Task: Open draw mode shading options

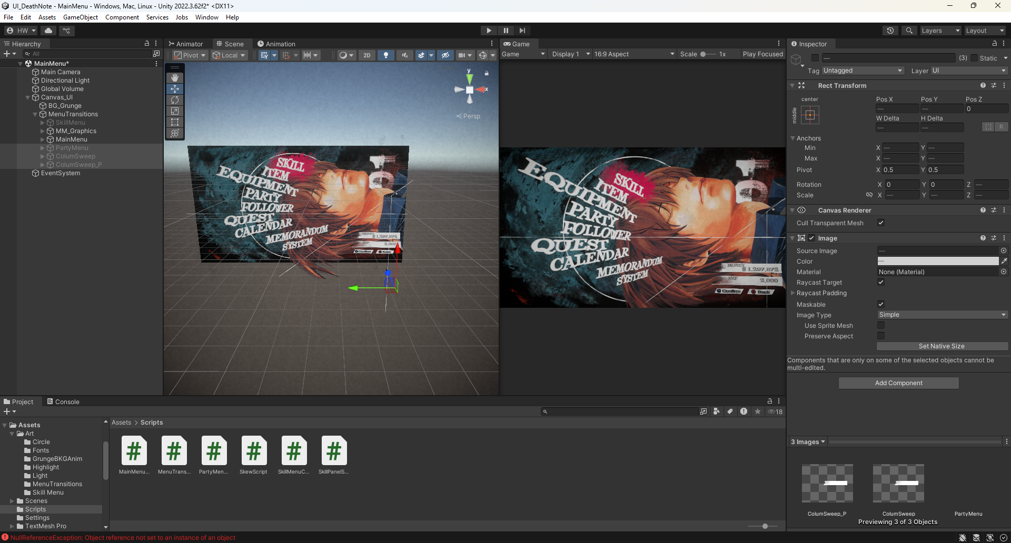Action: 346,55
